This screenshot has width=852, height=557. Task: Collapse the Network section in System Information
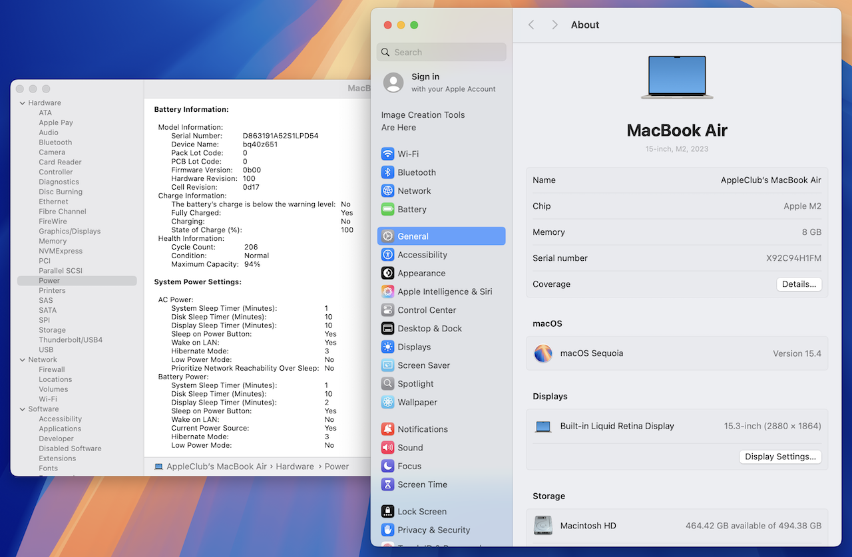[x=23, y=360]
